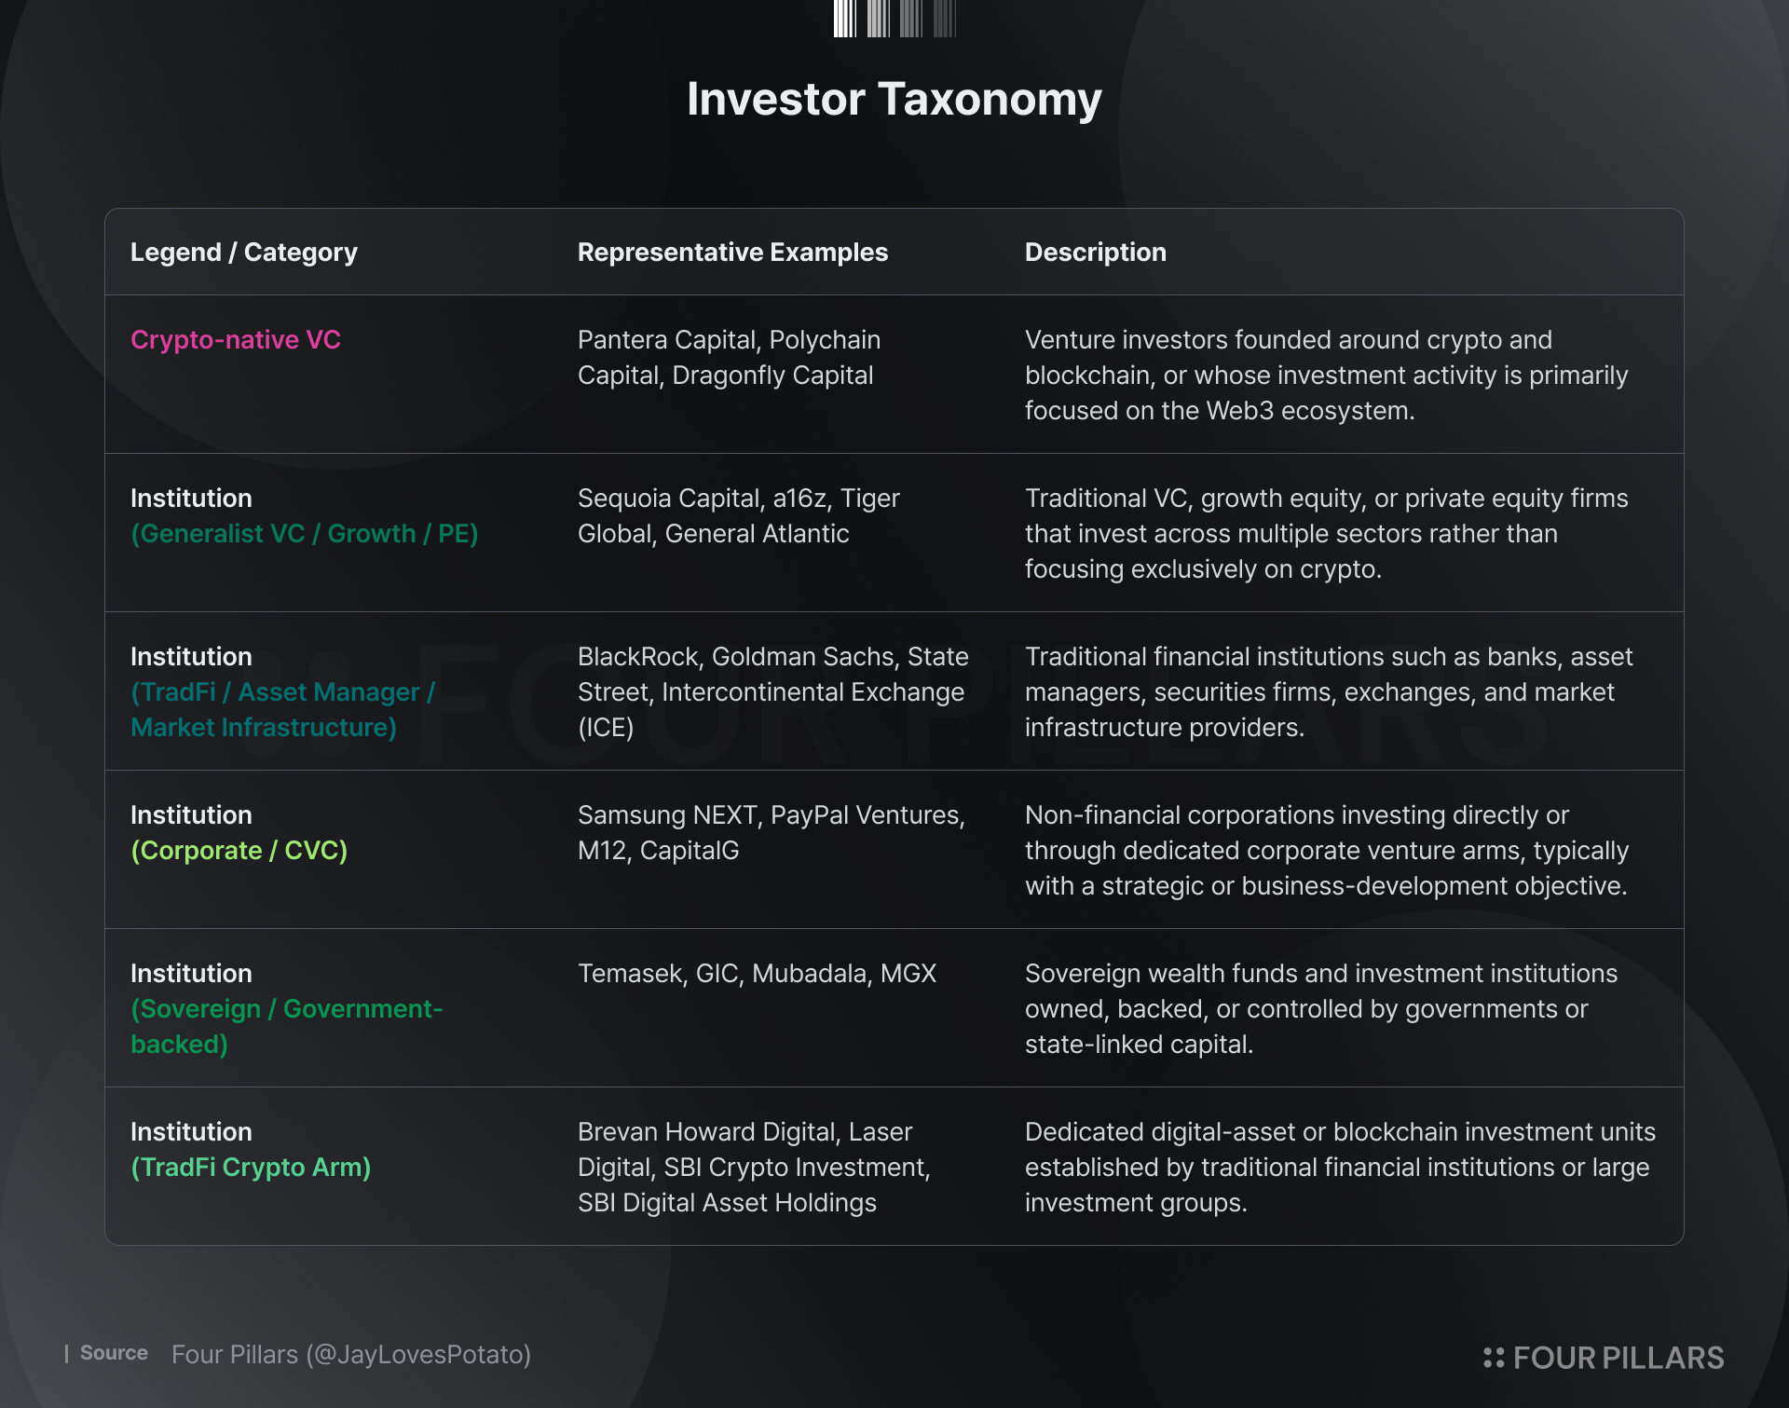Click the TradFi Crypto Arm category label

(x=252, y=1168)
